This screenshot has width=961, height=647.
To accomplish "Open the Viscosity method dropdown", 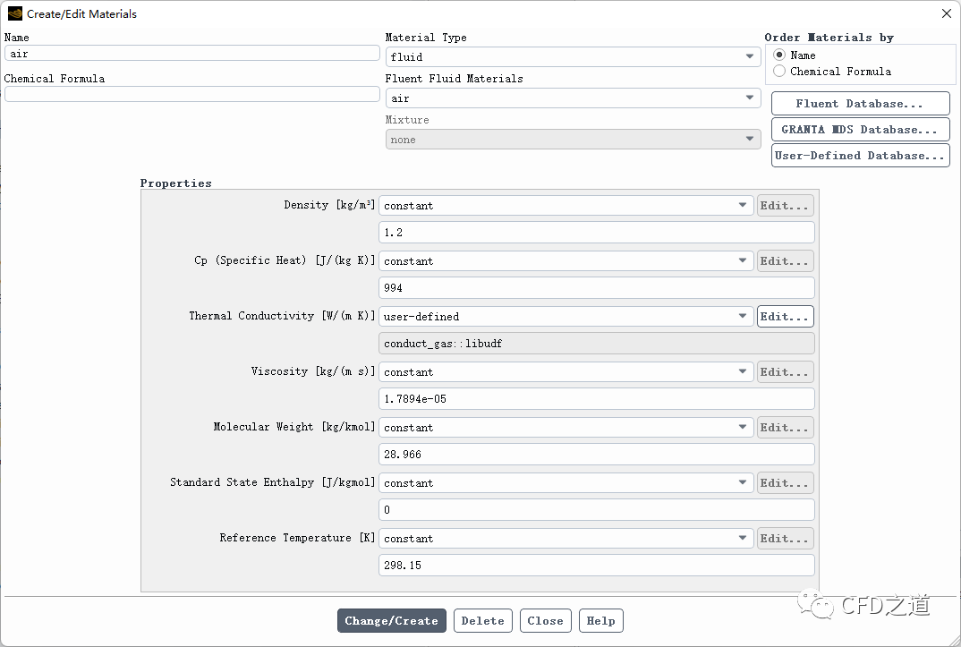I will pyautogui.click(x=566, y=372).
